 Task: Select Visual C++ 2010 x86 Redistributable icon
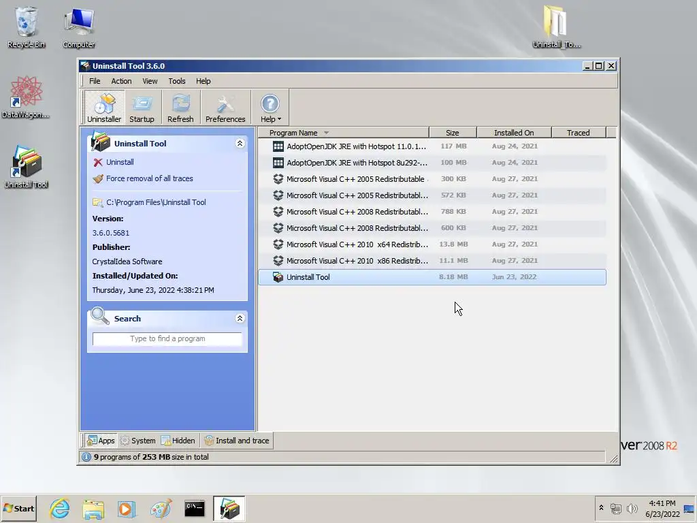(x=278, y=261)
